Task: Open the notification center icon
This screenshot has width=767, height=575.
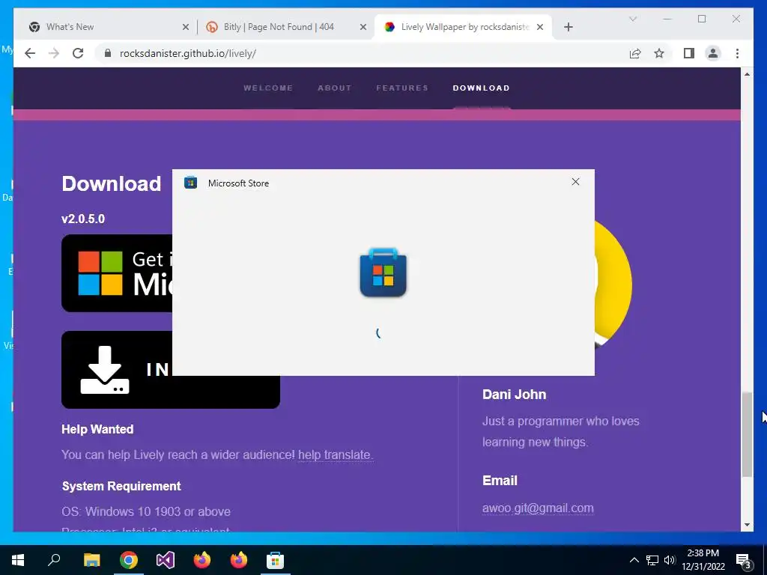Action: 744,560
